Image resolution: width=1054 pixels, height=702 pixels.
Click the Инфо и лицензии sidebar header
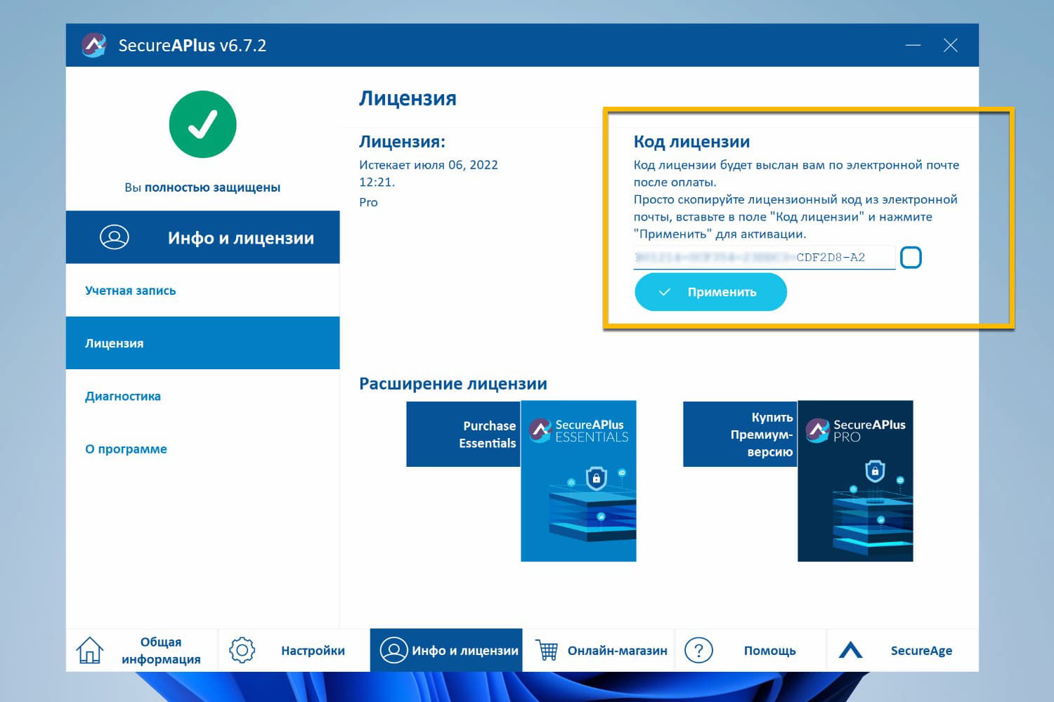click(203, 237)
